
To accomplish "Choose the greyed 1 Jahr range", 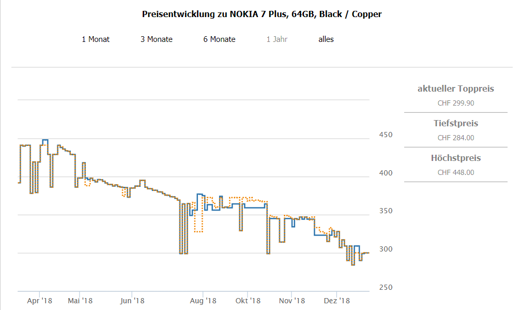I will (277, 39).
